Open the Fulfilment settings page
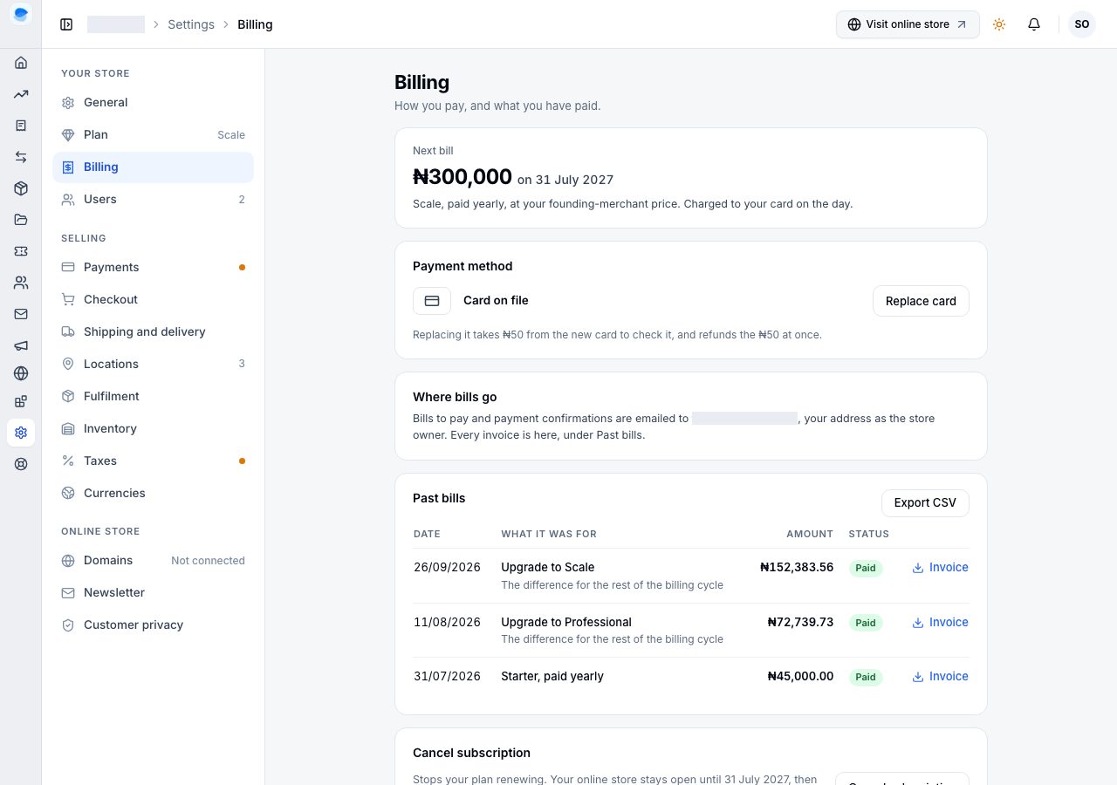Viewport: 1117px width, 785px height. pyautogui.click(x=153, y=397)
